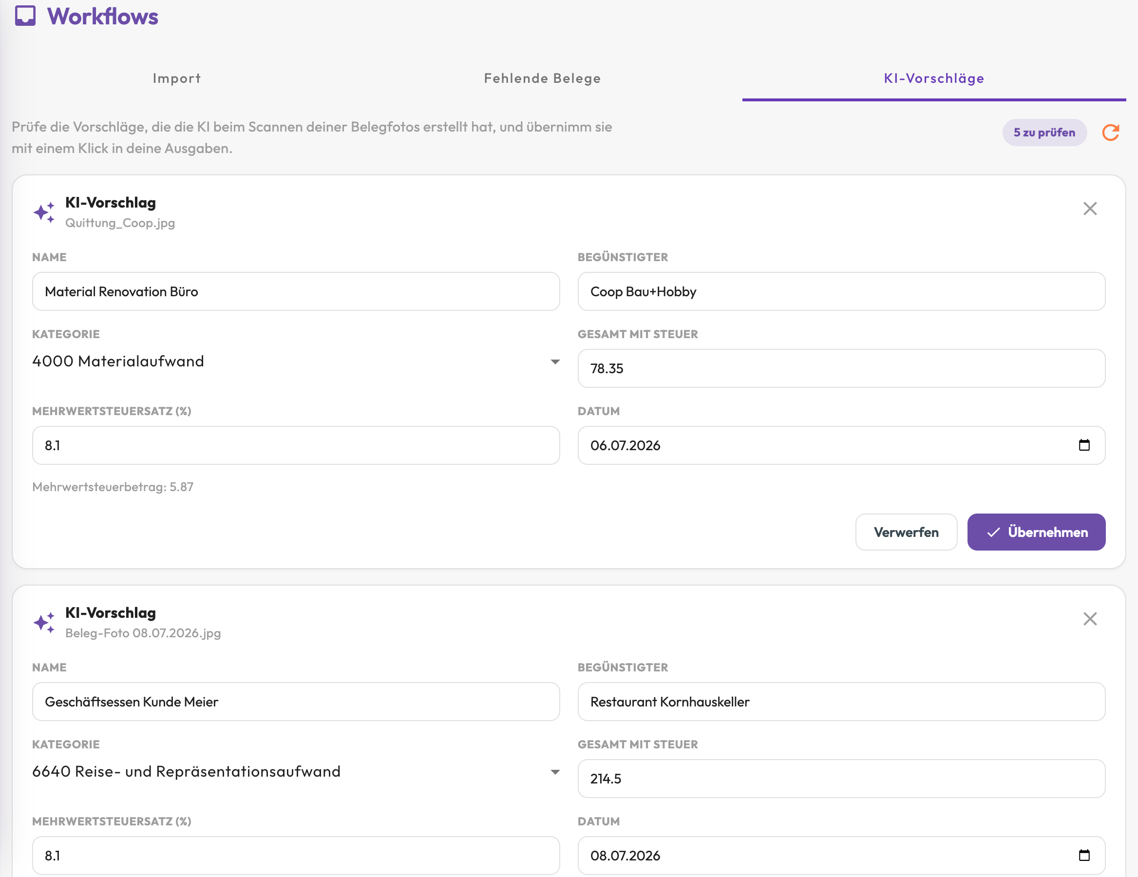Edit the Begünstigter field Restaurant Kornhauskeller
Image resolution: width=1138 pixels, height=877 pixels.
(x=841, y=702)
